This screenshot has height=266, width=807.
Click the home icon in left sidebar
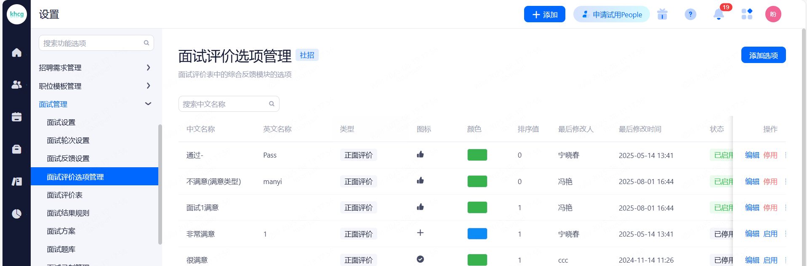tap(16, 53)
